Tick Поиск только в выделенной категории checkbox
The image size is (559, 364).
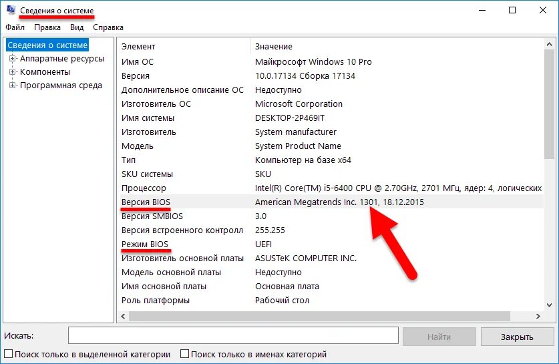point(8,354)
